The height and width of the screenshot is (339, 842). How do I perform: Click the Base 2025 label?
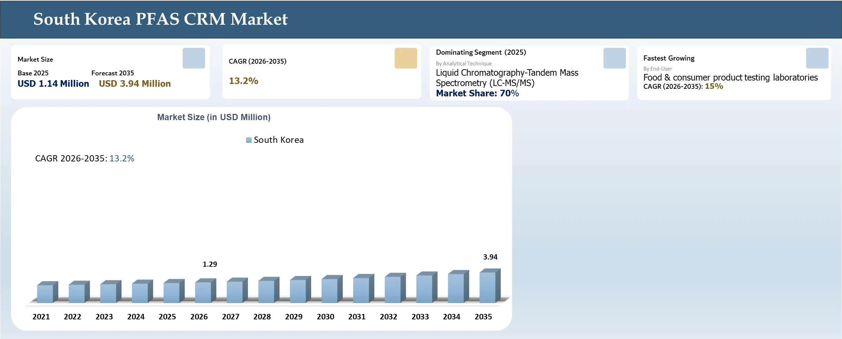(x=33, y=73)
